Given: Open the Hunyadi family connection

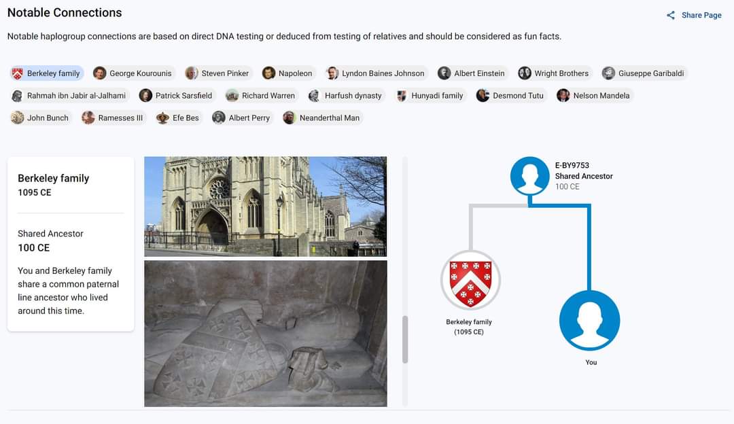Looking at the screenshot, I should pos(430,96).
